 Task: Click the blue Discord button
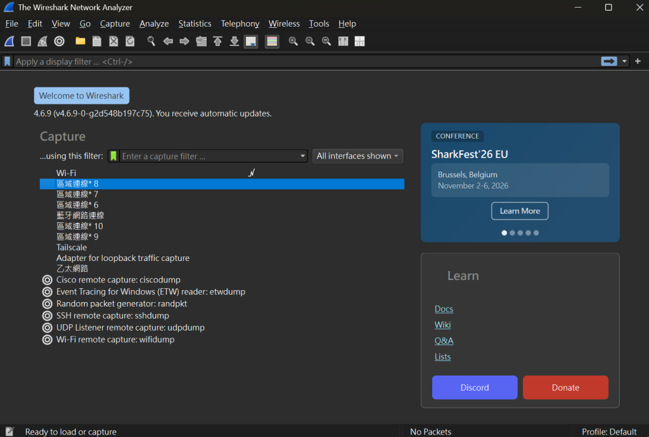click(x=475, y=388)
